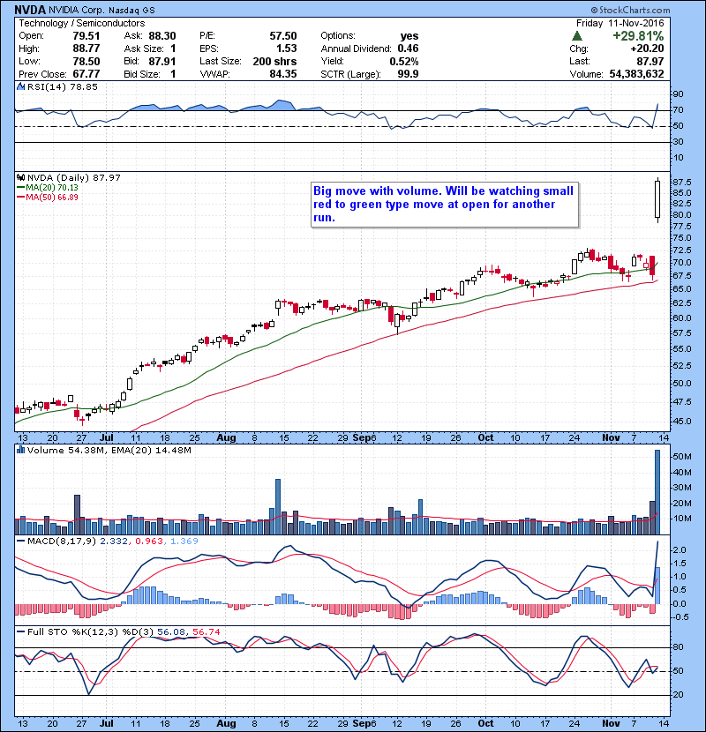706x732 pixels.
Task: Click the dark blue MACD legend dash
Action: pyautogui.click(x=21, y=542)
